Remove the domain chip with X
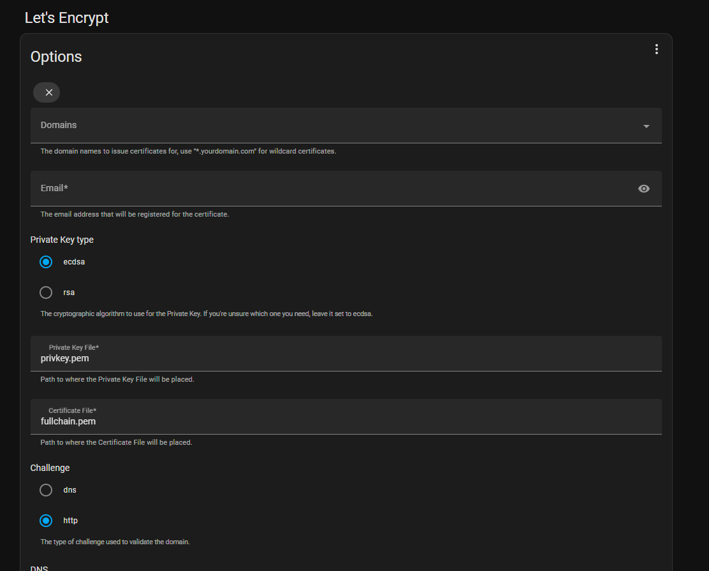This screenshot has height=571, width=709. [x=48, y=92]
